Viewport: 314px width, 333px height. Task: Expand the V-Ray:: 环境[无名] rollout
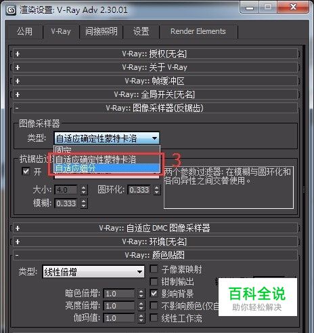[x=155, y=241]
